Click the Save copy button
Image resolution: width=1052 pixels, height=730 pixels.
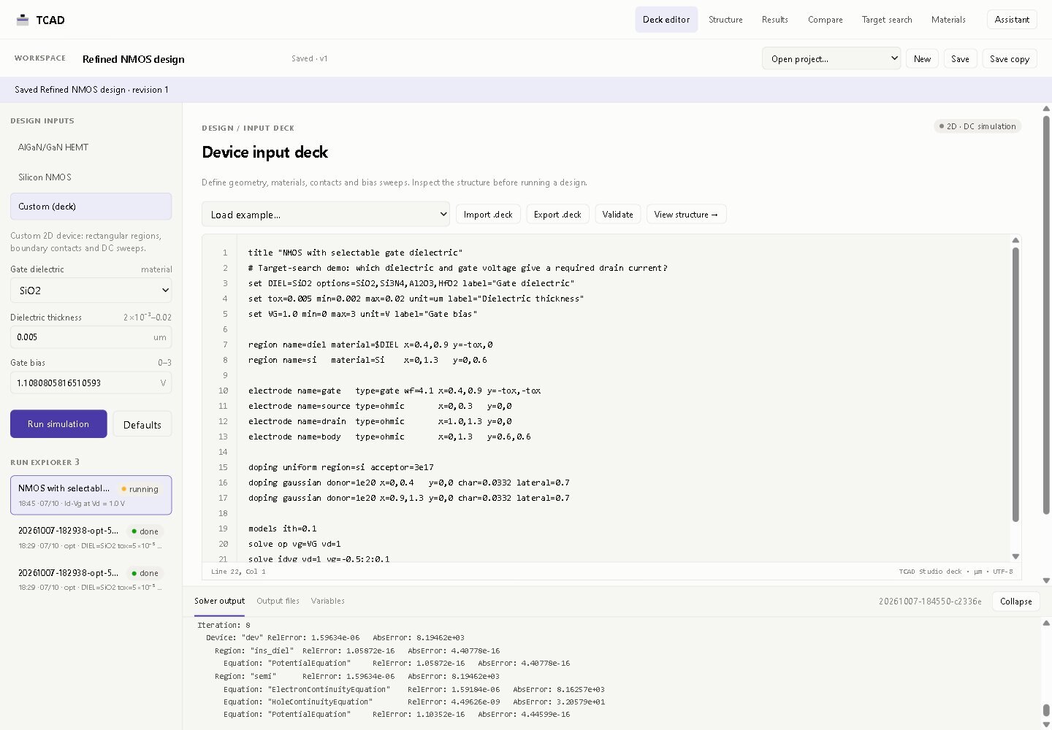(x=1010, y=59)
